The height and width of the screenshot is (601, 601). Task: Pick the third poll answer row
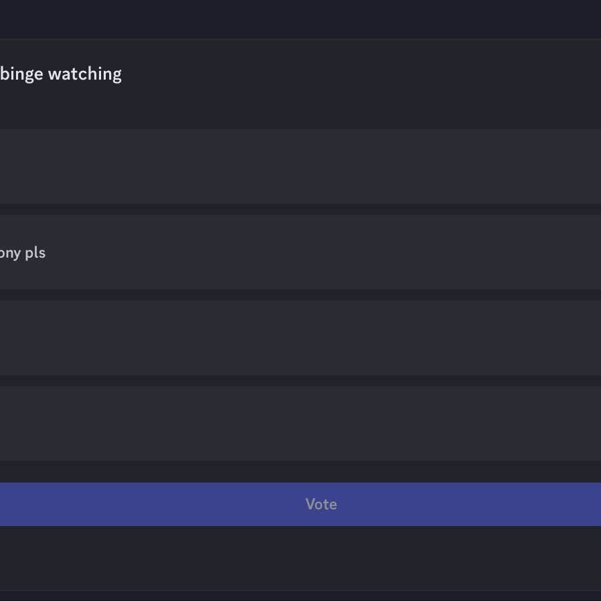pyautogui.click(x=300, y=338)
